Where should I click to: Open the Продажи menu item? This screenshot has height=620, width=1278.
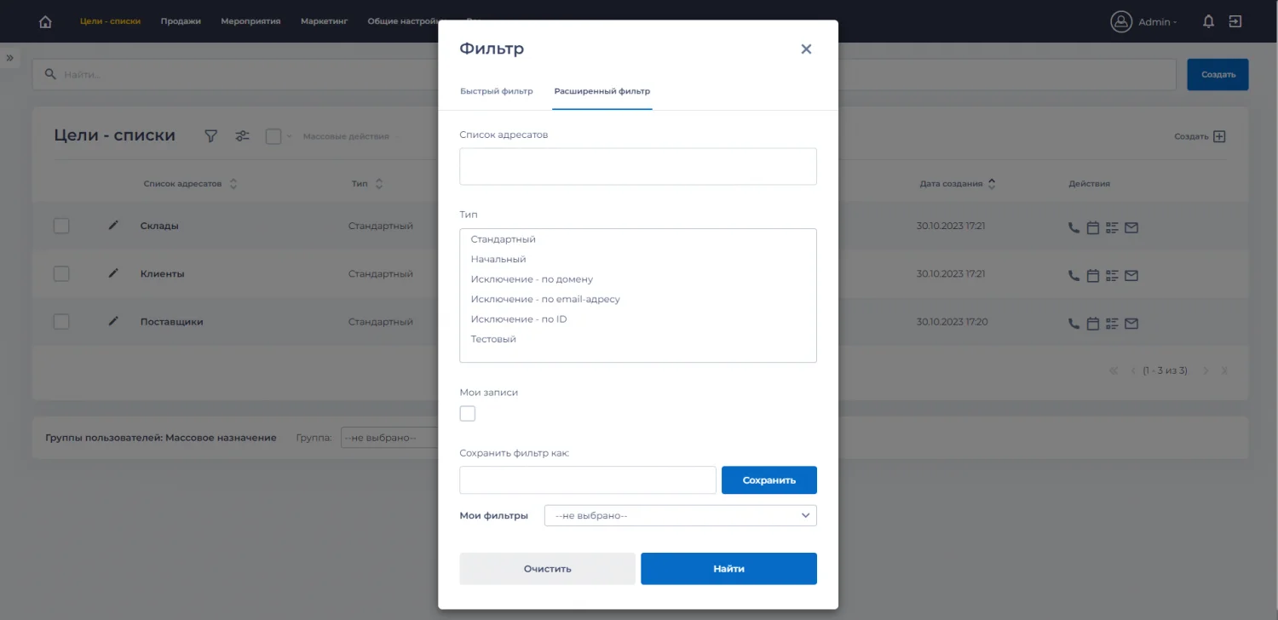pos(181,21)
